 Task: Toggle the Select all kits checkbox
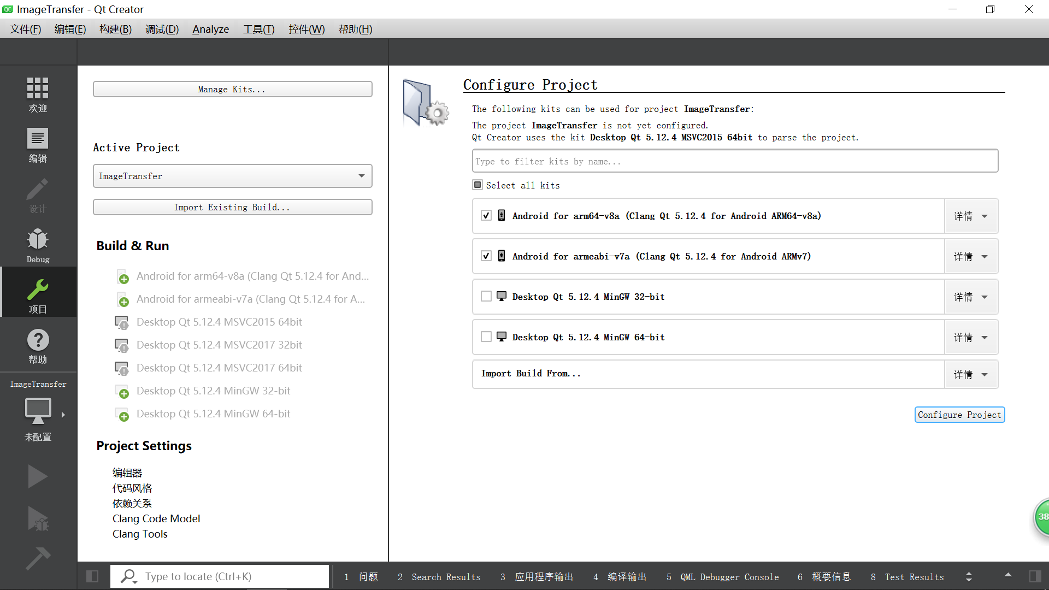(478, 185)
